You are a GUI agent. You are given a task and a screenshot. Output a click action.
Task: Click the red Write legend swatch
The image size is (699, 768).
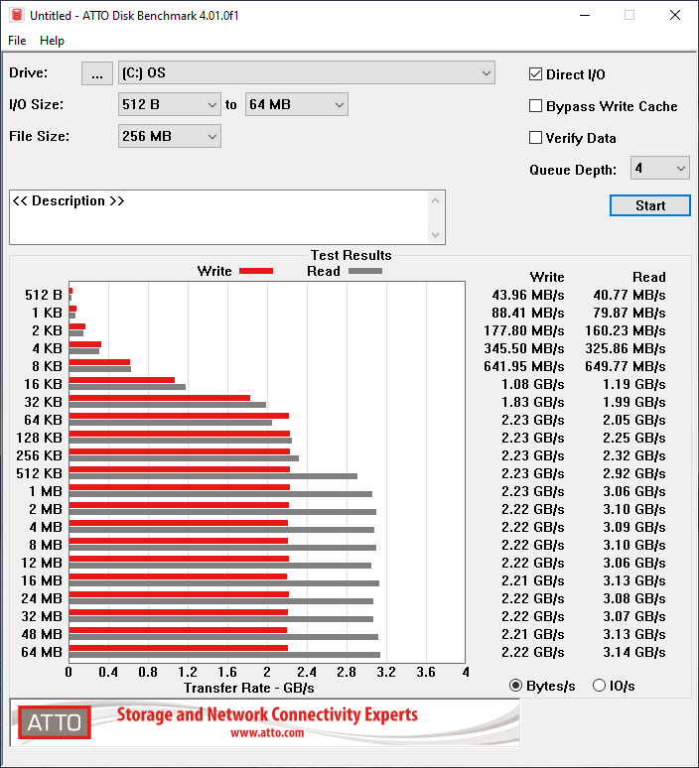pos(256,271)
